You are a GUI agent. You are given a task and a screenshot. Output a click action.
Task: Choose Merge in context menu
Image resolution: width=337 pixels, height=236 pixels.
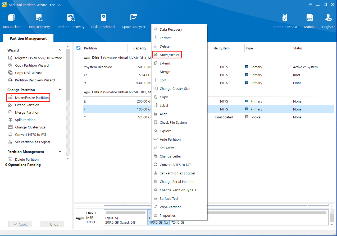[x=179, y=72]
